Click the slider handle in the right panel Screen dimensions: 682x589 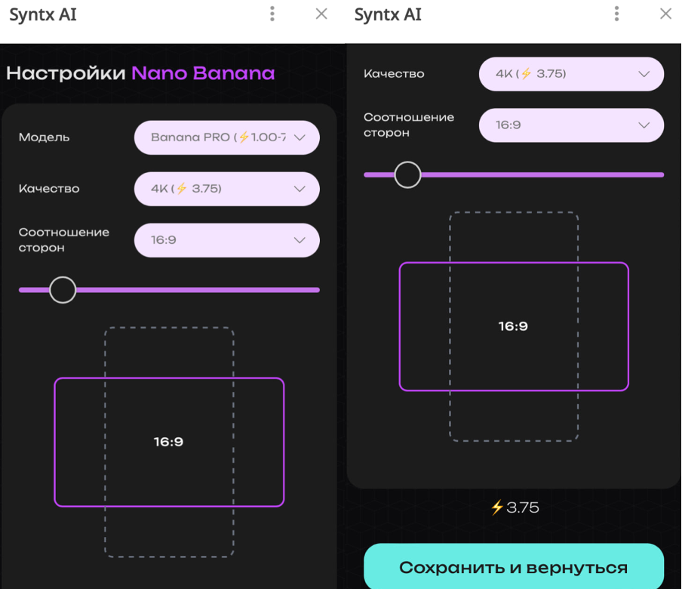(x=407, y=174)
